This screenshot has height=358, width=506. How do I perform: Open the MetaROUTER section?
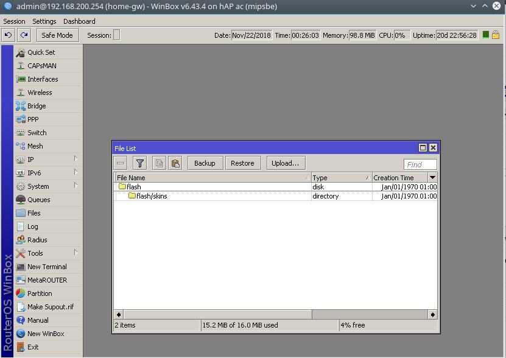coord(47,280)
